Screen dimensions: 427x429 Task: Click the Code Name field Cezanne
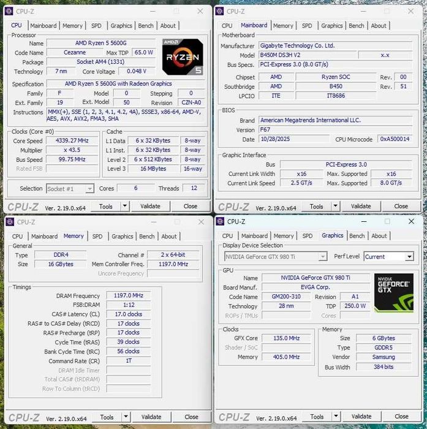tap(74, 53)
